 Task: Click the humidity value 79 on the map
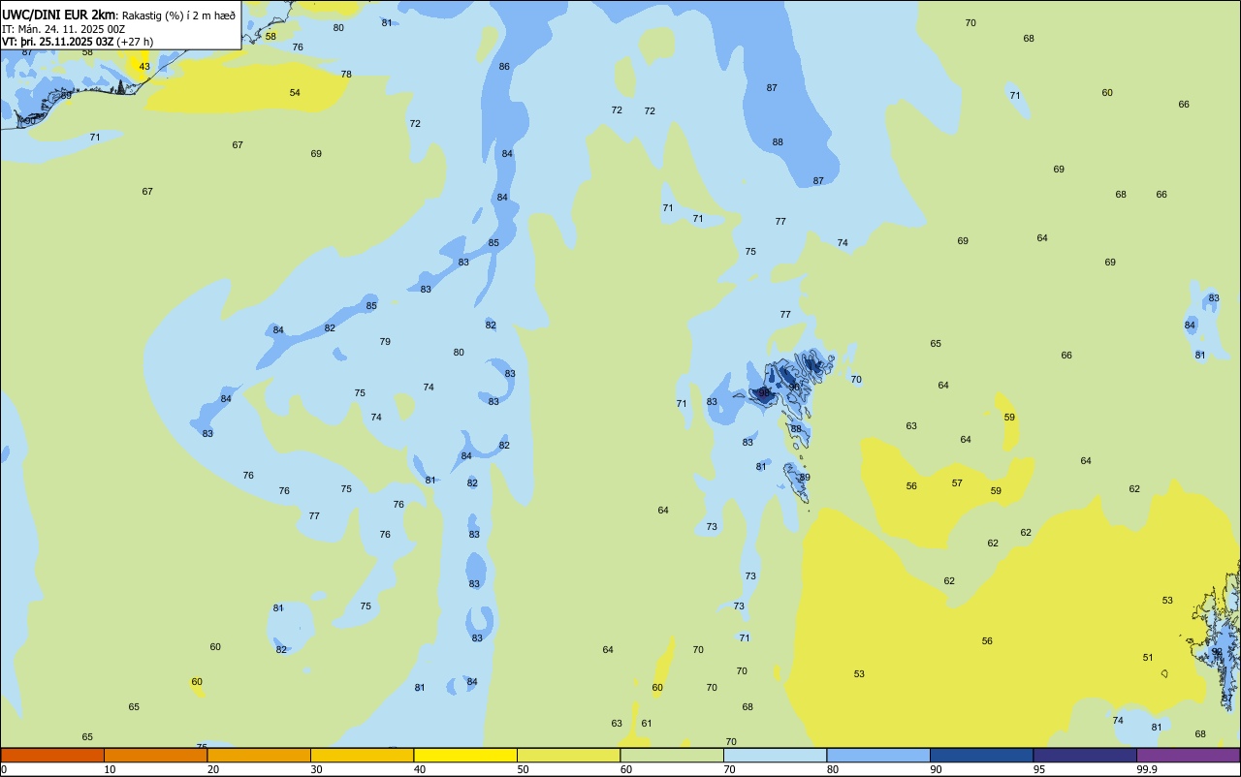pos(385,342)
